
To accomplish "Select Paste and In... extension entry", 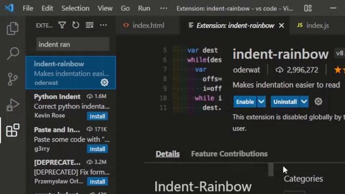I will [x=71, y=138].
